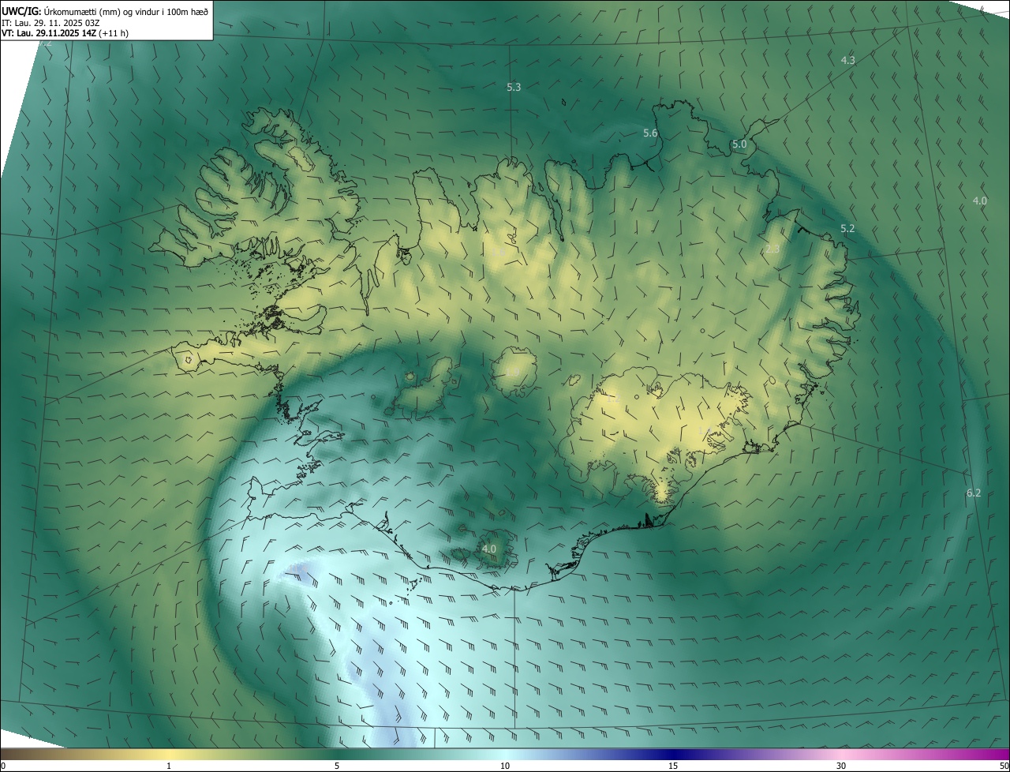Click the 4.3 value in northeast corner
The height and width of the screenshot is (772, 1010).
(848, 60)
